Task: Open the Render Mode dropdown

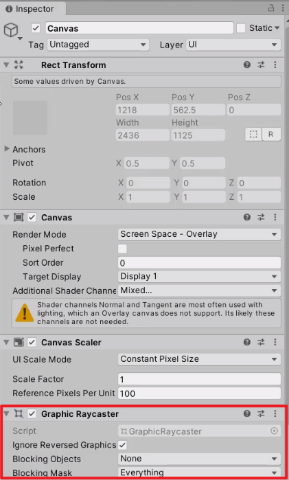Action: [199, 234]
